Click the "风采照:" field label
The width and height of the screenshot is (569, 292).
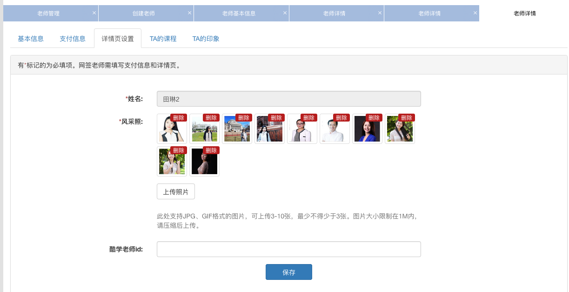[x=131, y=122]
